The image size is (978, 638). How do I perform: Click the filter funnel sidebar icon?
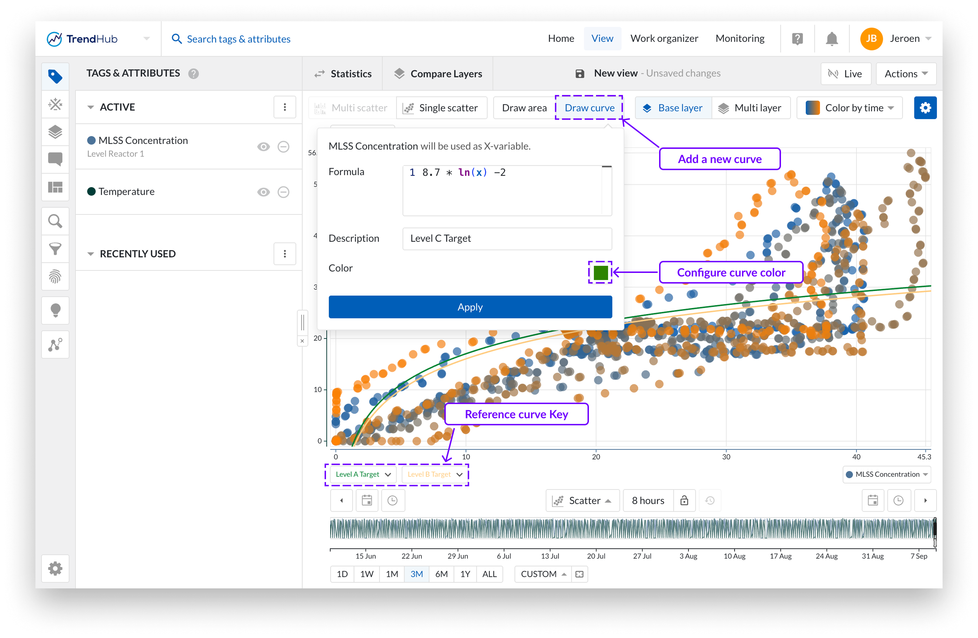coord(55,249)
